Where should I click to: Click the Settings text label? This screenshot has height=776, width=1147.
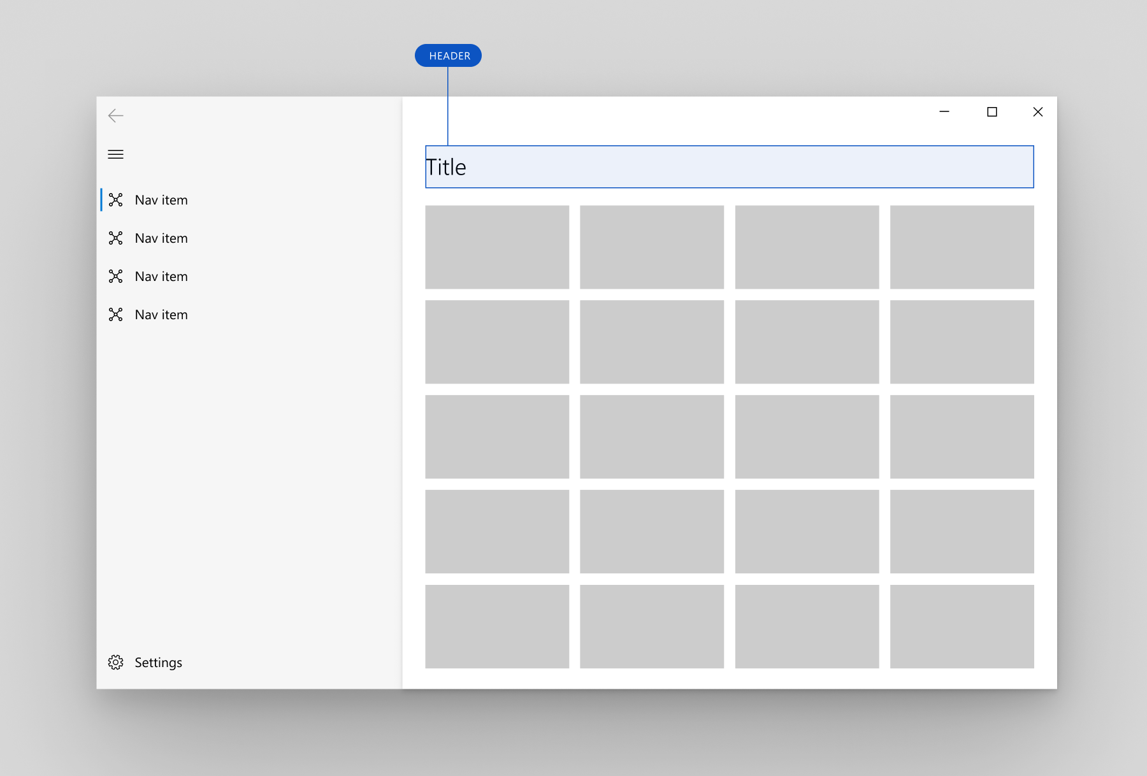[157, 662]
